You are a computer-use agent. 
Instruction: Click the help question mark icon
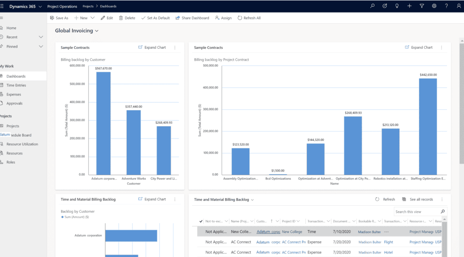pyautogui.click(x=446, y=6)
